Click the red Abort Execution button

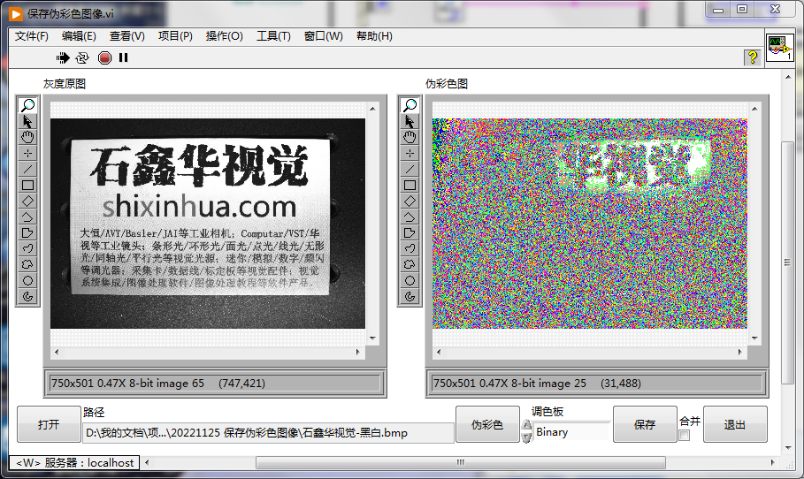pyautogui.click(x=104, y=58)
